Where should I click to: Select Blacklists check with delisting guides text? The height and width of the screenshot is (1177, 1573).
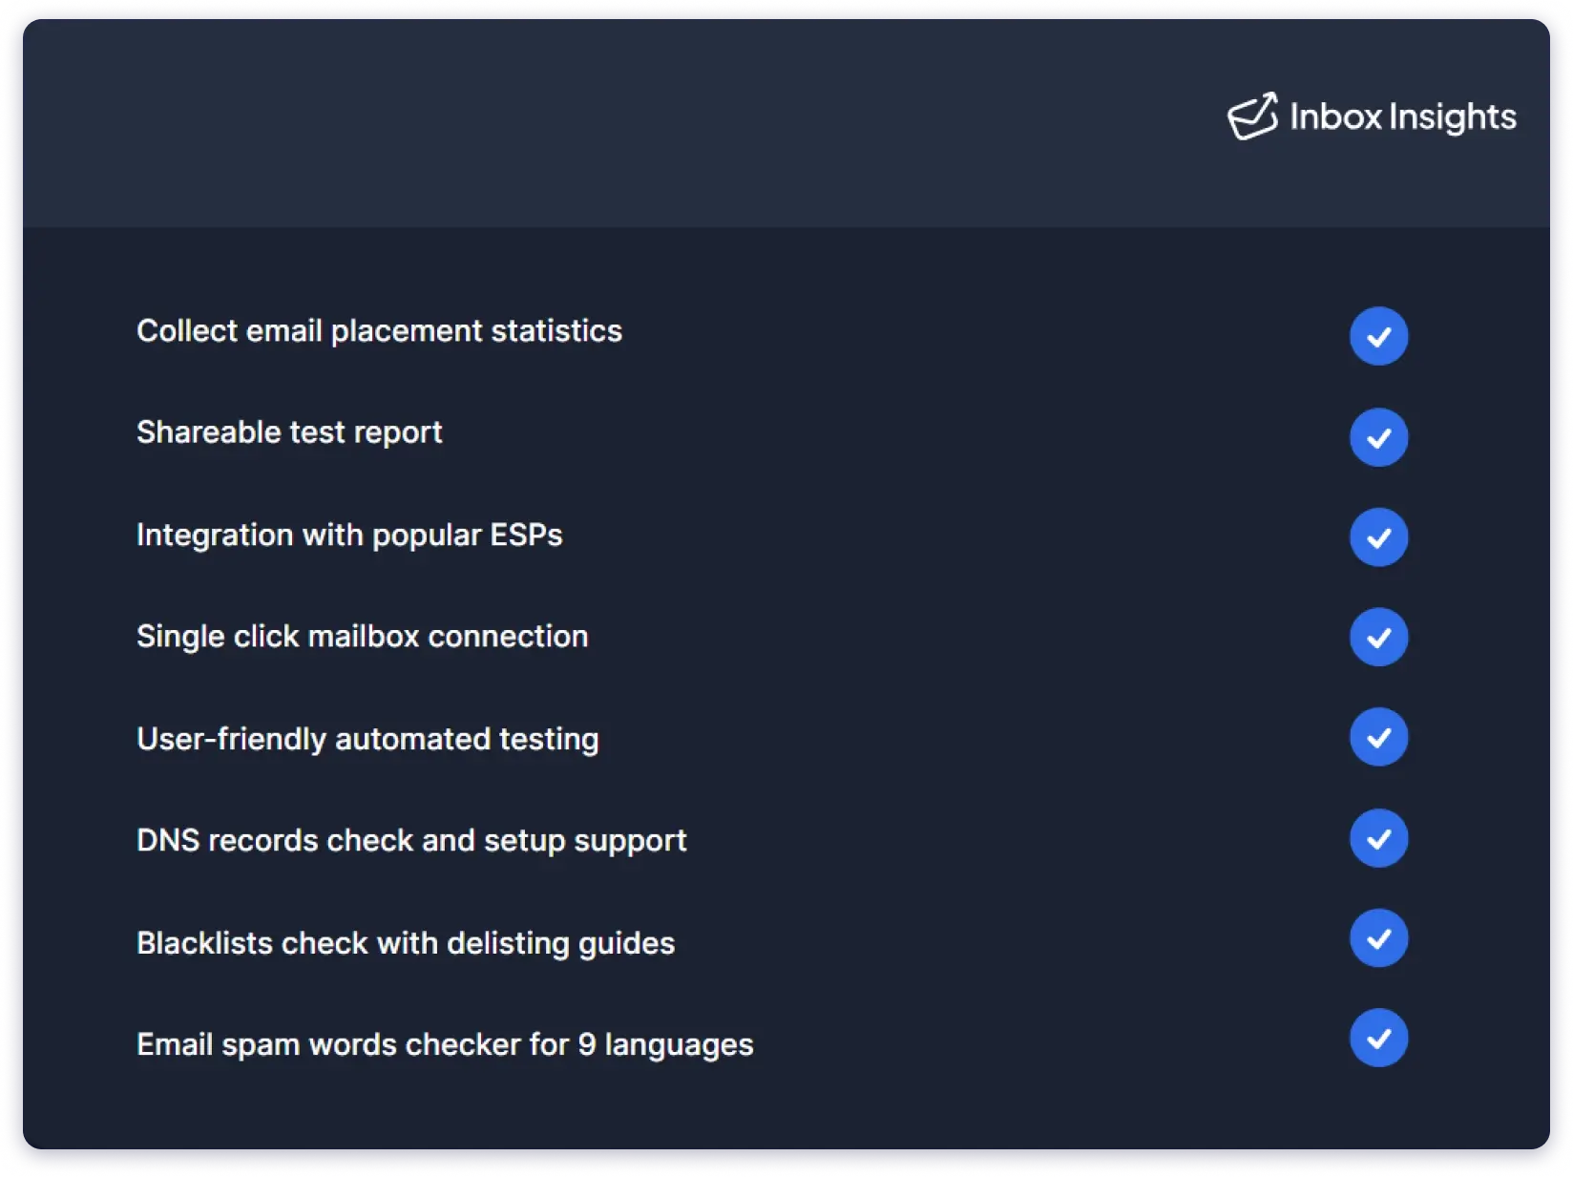pos(406,943)
